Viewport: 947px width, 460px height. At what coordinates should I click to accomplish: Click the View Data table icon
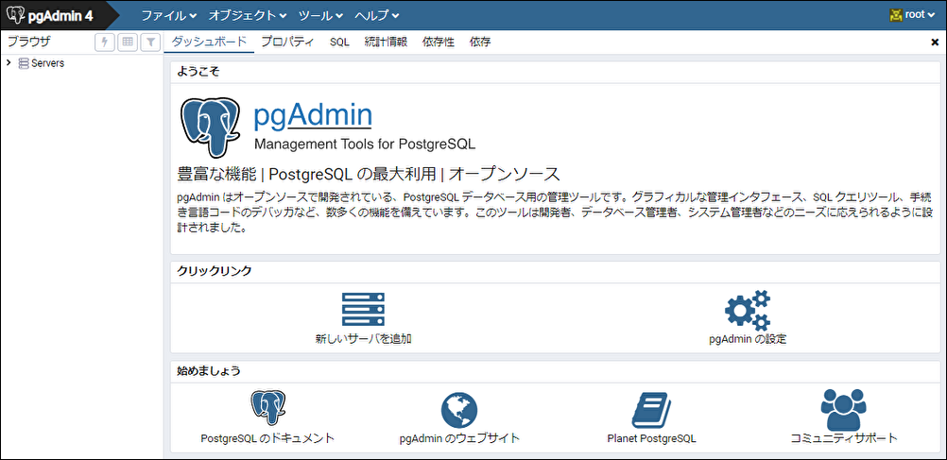click(x=128, y=43)
